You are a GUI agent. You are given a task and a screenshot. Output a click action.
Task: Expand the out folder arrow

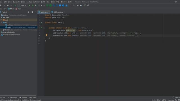(x=1, y=20)
